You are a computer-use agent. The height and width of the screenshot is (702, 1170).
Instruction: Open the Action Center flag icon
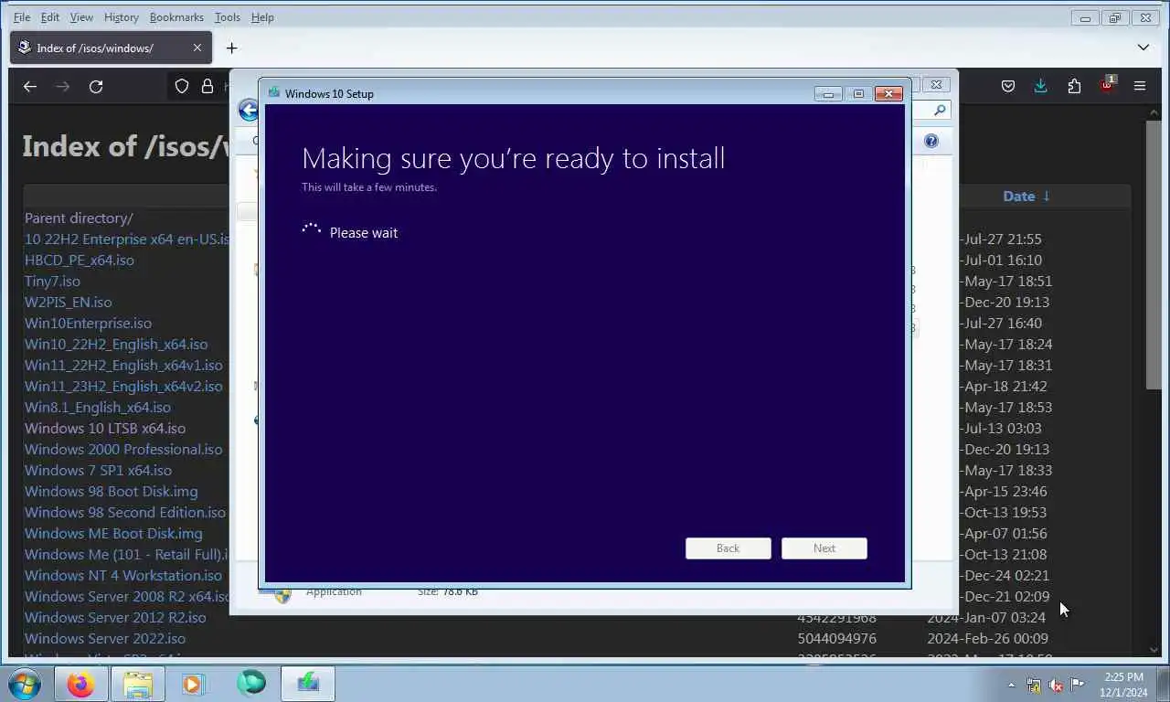pyautogui.click(x=1078, y=684)
